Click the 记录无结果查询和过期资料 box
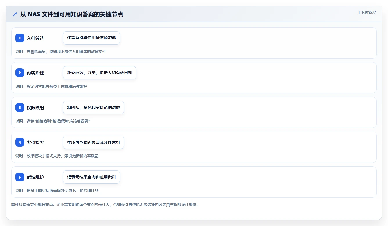 pyautogui.click(x=91, y=177)
